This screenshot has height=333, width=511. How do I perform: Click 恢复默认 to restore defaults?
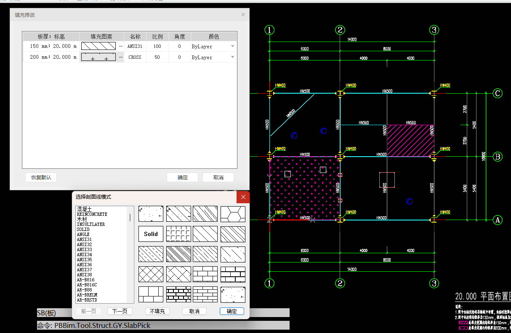click(41, 177)
